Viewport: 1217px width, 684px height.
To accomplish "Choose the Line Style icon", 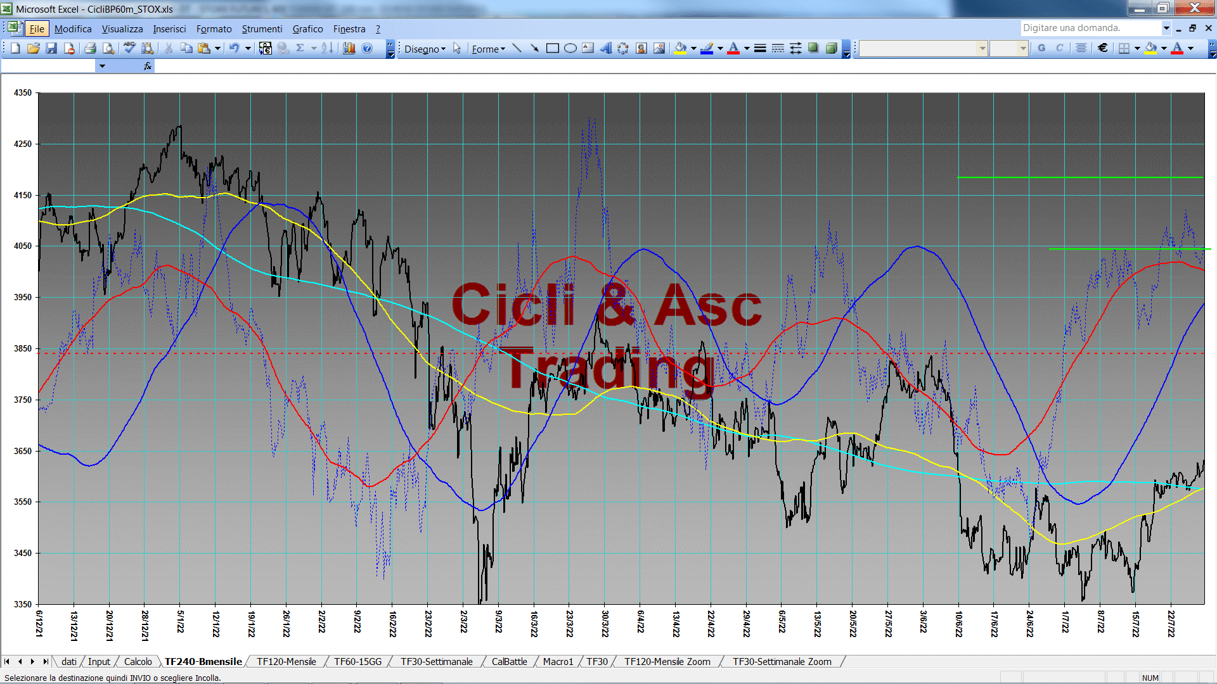I will tap(760, 48).
